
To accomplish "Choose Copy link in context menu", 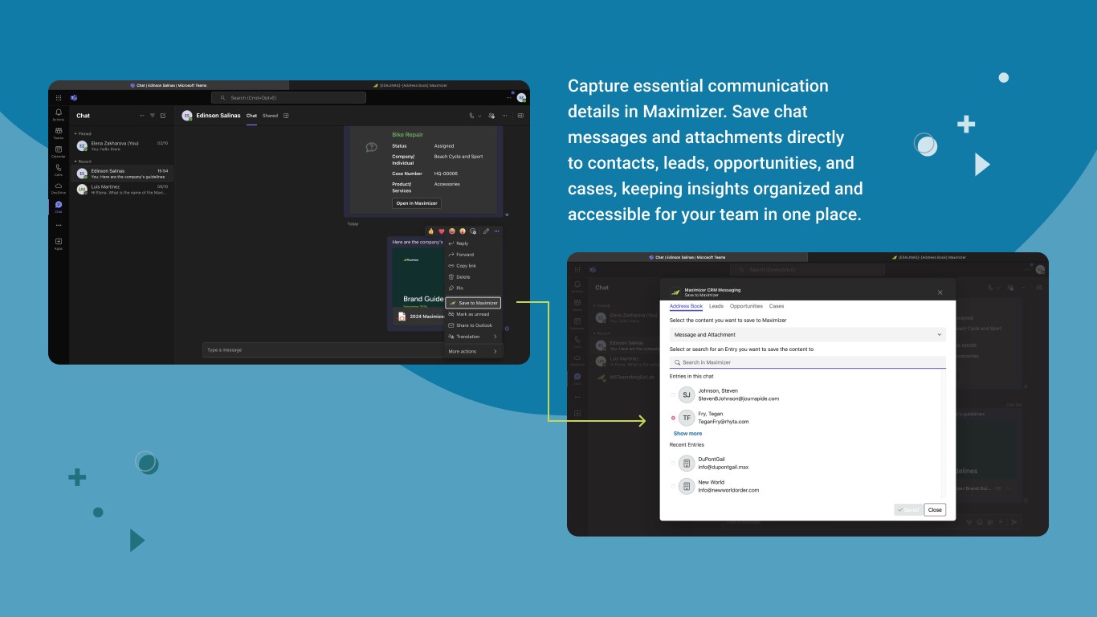I will click(x=474, y=266).
